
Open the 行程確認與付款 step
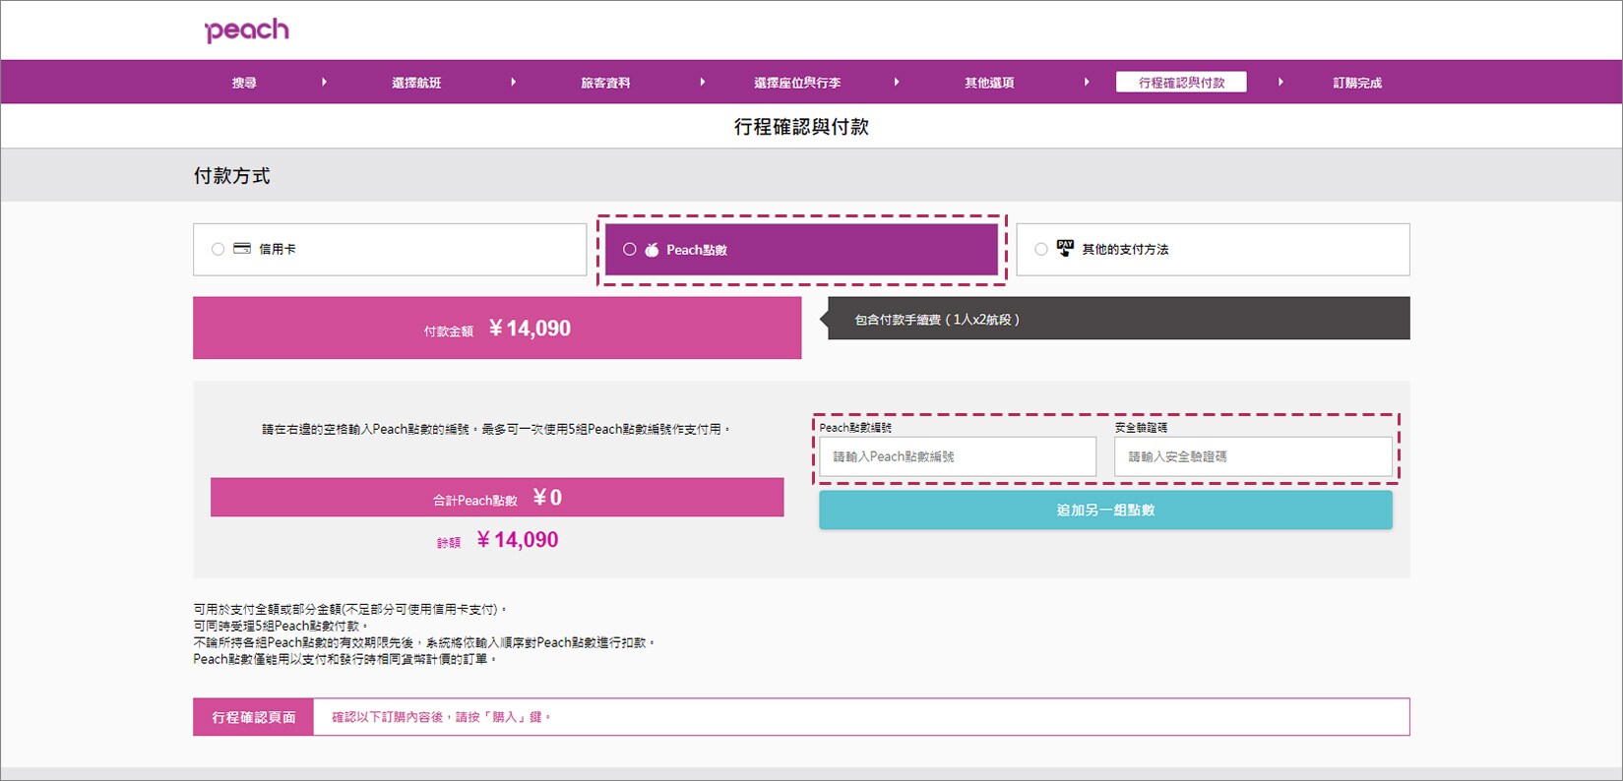click(1181, 82)
